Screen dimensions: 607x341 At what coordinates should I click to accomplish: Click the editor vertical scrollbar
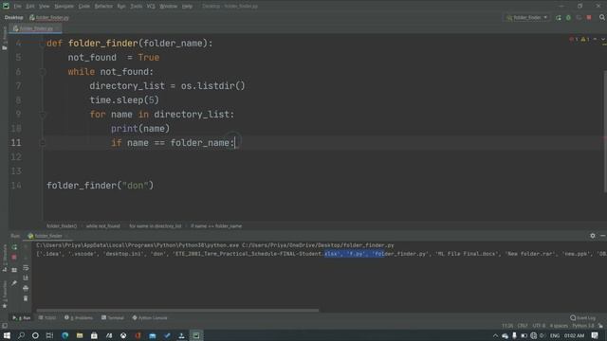(605, 132)
